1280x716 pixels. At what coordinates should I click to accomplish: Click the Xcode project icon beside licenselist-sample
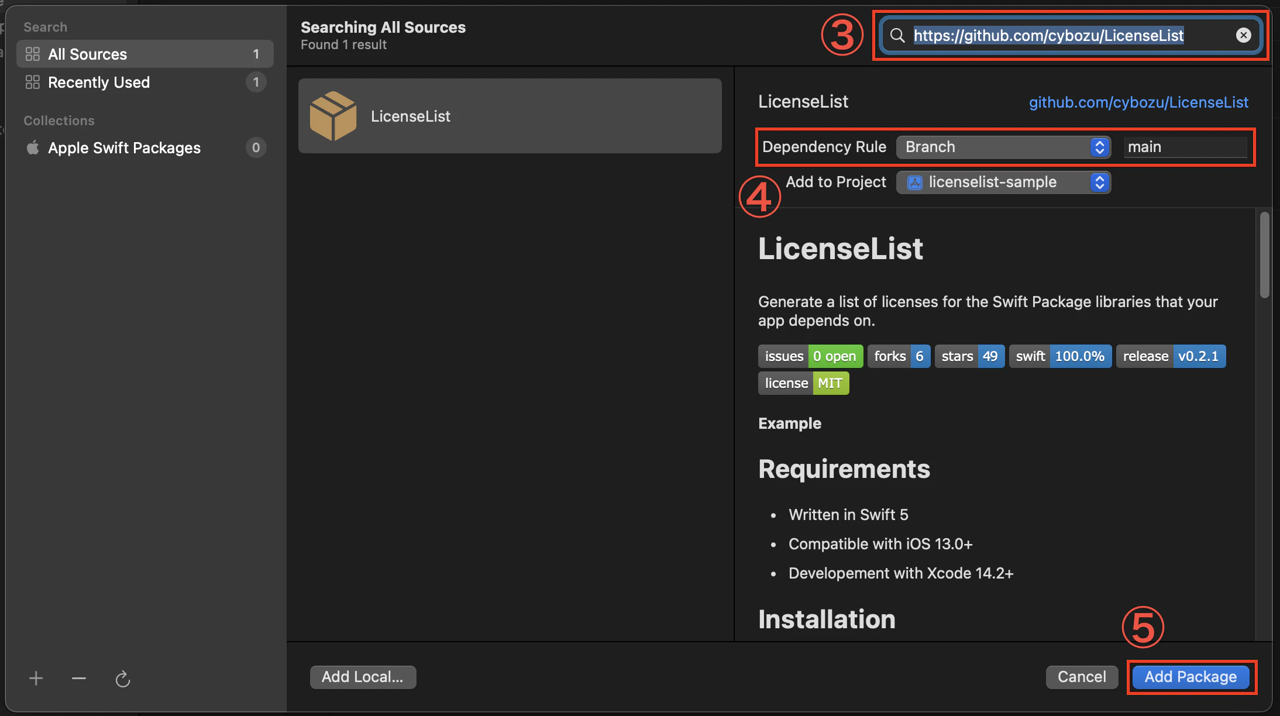click(914, 183)
